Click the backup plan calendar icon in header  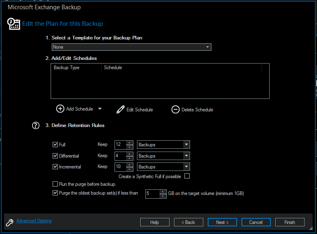[x=14, y=24]
